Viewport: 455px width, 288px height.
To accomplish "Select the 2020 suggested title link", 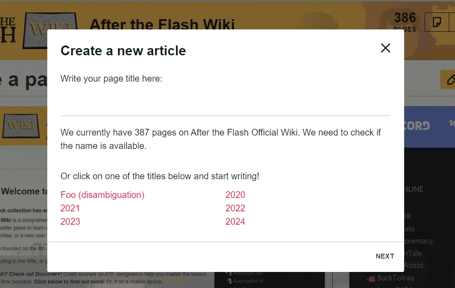I will (235, 195).
